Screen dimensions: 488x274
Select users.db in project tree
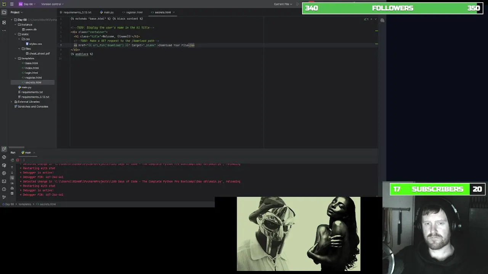click(29, 29)
